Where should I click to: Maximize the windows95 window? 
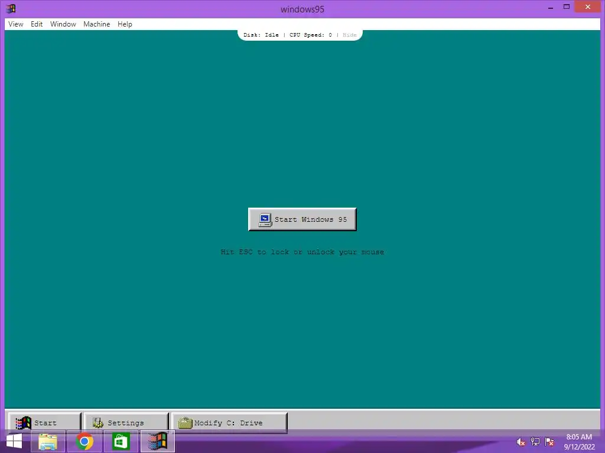pyautogui.click(x=567, y=7)
